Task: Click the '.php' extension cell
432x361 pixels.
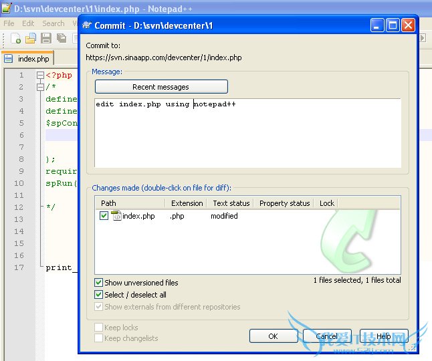Action: click(177, 216)
